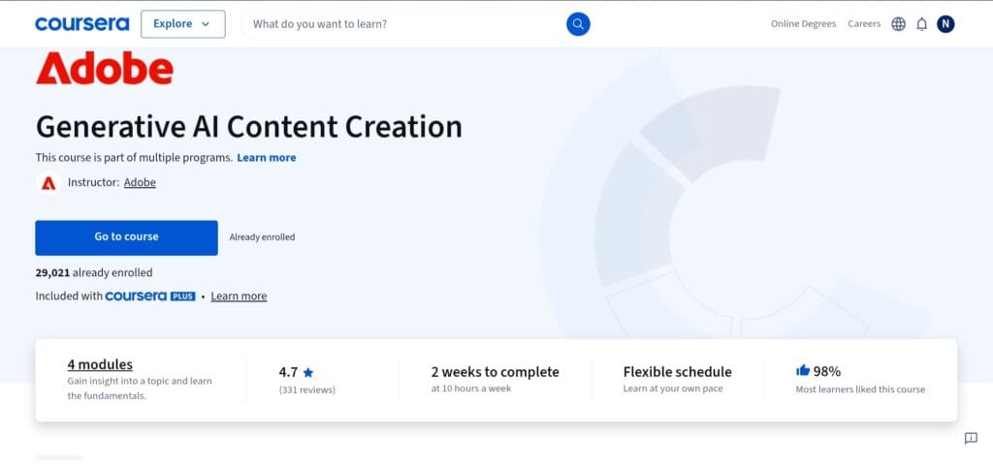Open the Adobe instructor link
993x466 pixels.
[140, 182]
